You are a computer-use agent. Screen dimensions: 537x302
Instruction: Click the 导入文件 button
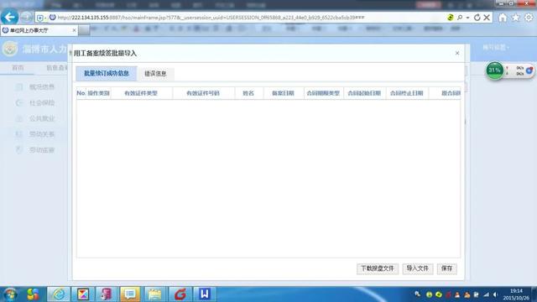point(418,268)
